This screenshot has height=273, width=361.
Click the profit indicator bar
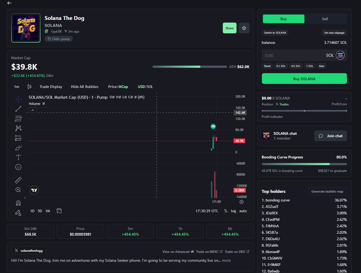click(304, 111)
